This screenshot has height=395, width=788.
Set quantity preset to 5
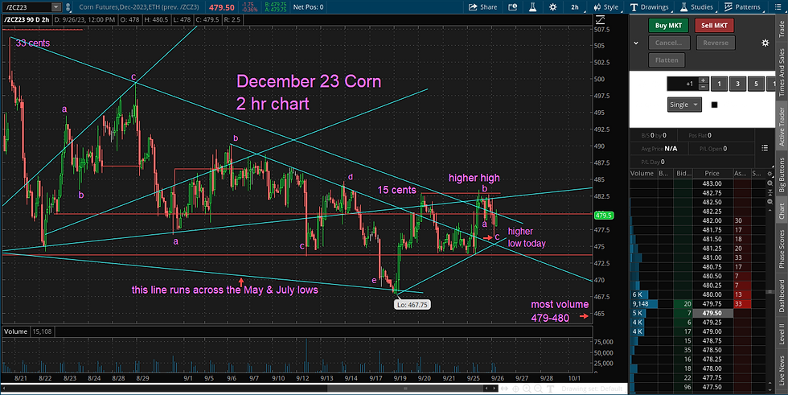tap(756, 84)
